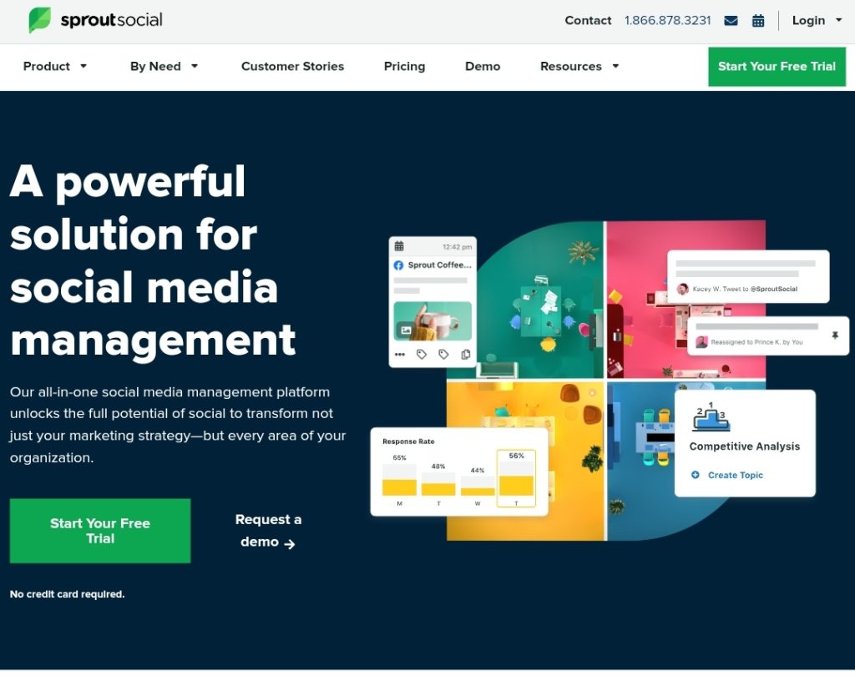Click the "Sprout Coffee..." post title

click(x=439, y=265)
